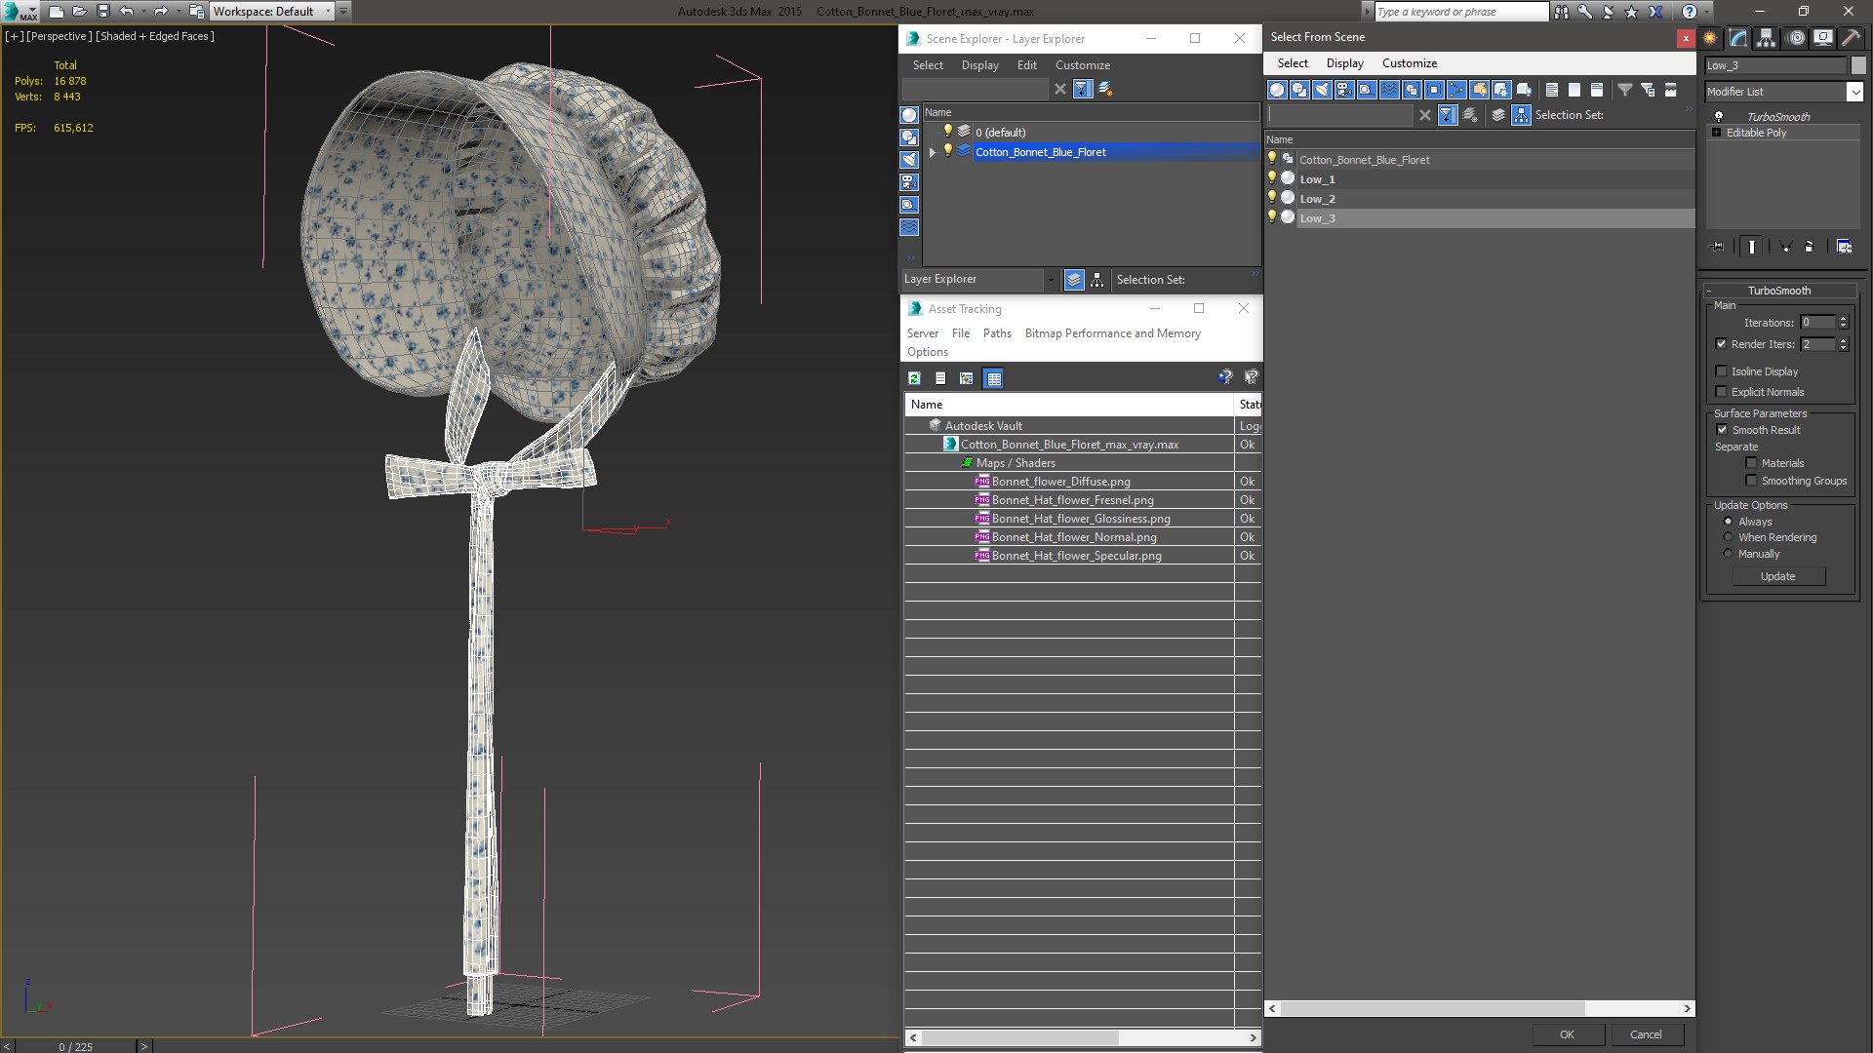Viewport: 1873px width, 1053px height.
Task: Open the Customize menu in Scene Explorer
Action: pyautogui.click(x=1082, y=65)
